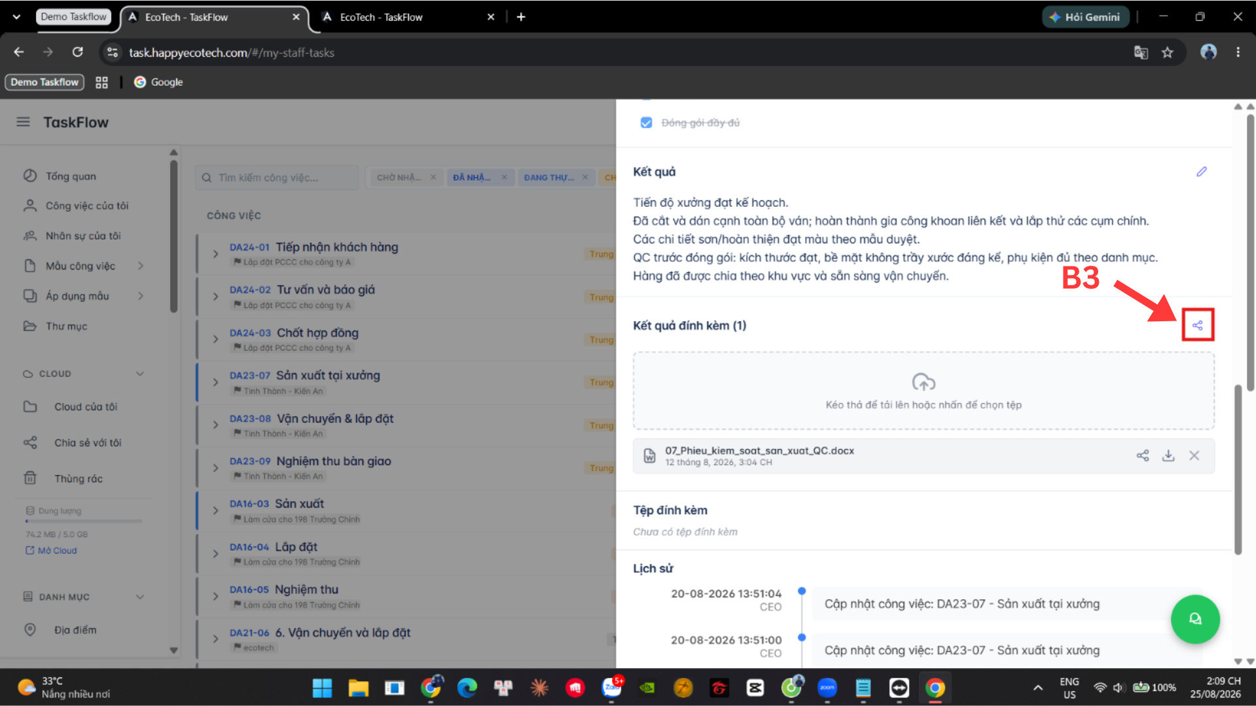Open File Explorer from the taskbar
This screenshot has width=1256, height=706.
pos(358,688)
